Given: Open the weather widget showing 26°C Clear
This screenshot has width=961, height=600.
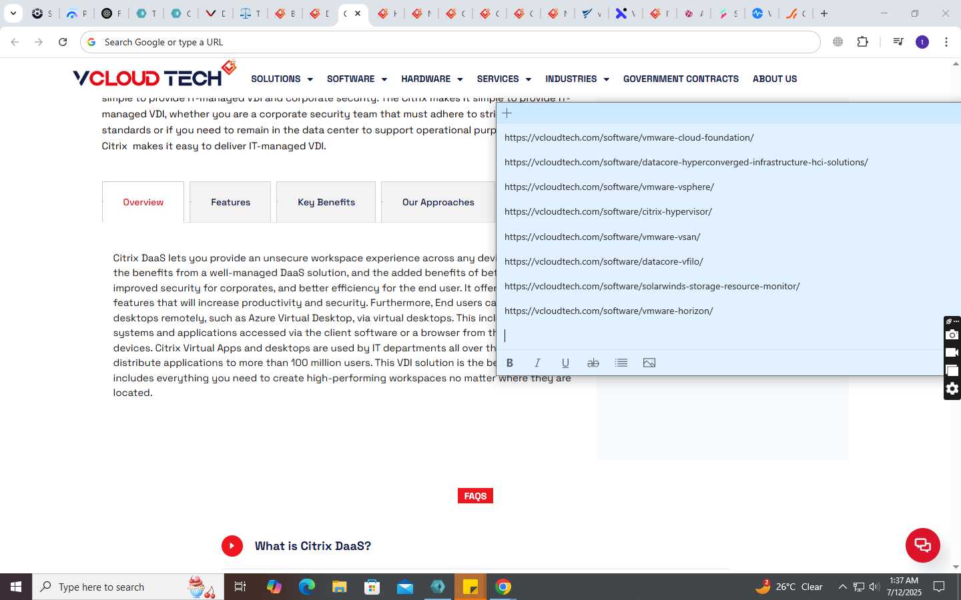Looking at the screenshot, I should pos(789,587).
